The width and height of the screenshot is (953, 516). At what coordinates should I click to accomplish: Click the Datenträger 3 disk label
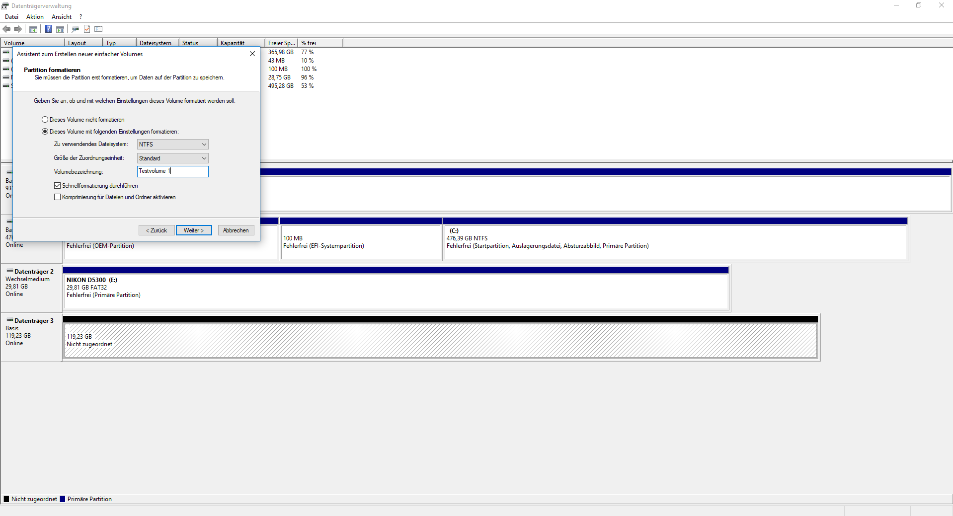(34, 321)
